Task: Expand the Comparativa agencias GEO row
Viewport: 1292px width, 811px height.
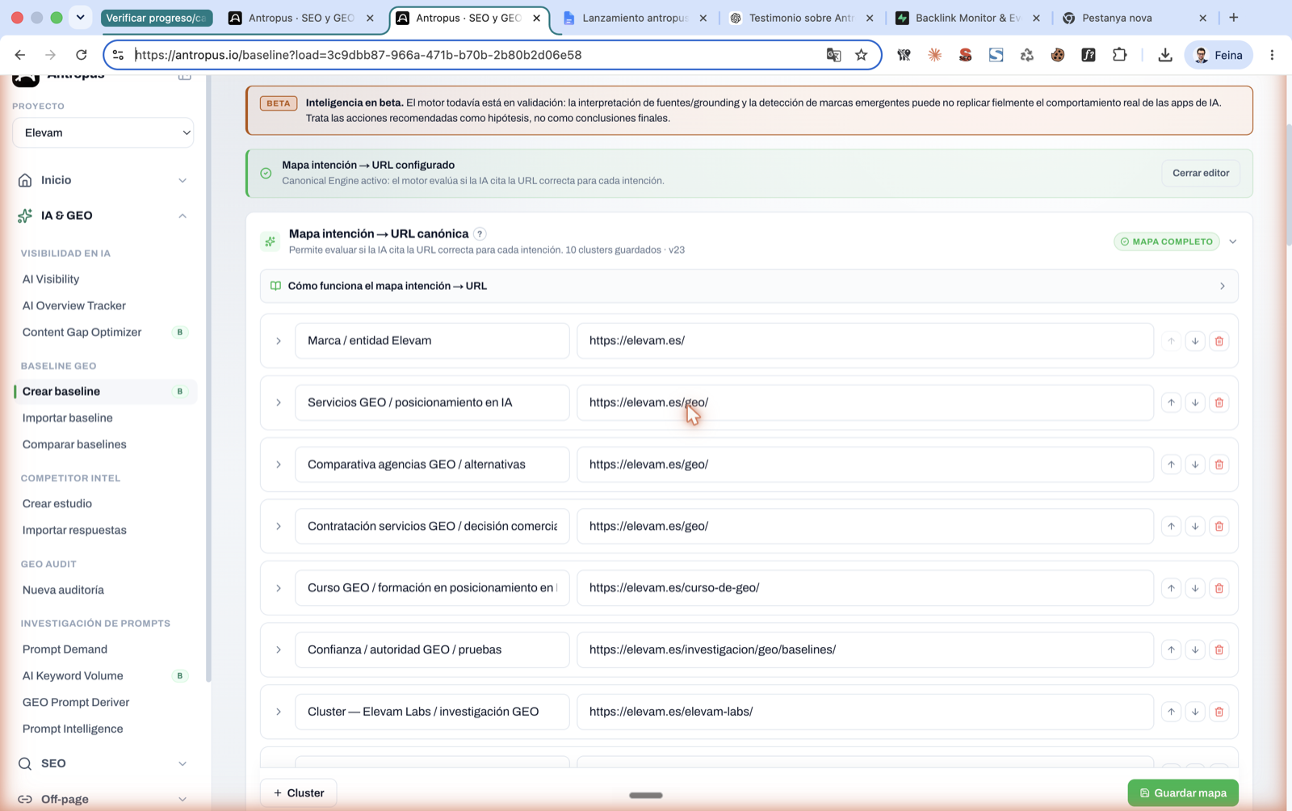Action: (279, 464)
